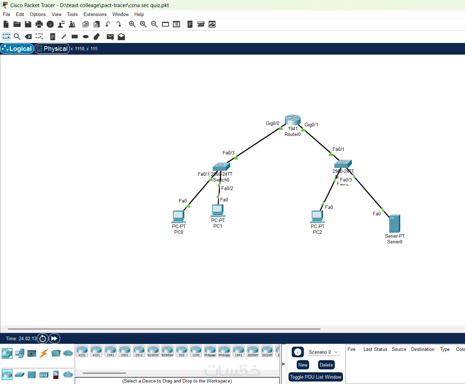Open the View menu
Viewport: 465px width, 384px height.
[57, 14]
